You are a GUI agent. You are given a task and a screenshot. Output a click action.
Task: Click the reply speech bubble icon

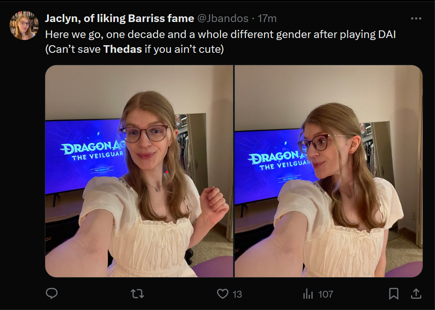coord(52,293)
